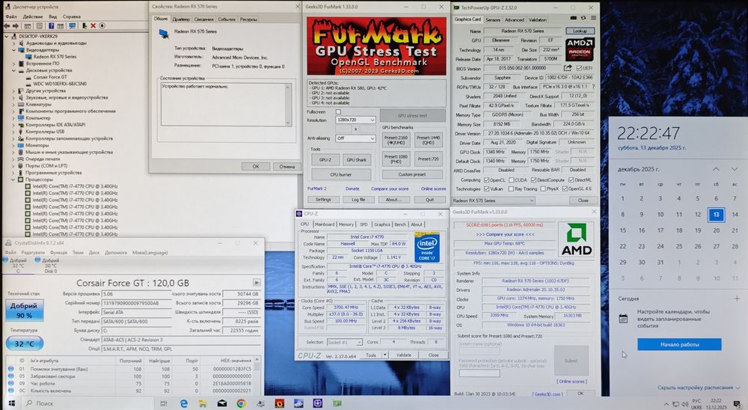Click Intel Core i7 badge in CPU-Z

point(426,247)
